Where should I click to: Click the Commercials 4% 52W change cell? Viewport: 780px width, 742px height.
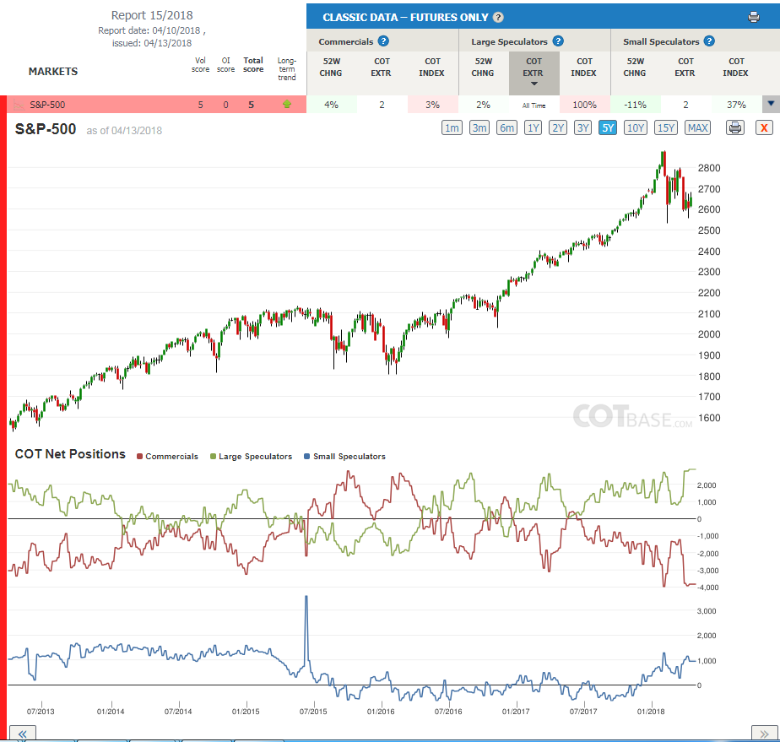(x=331, y=105)
